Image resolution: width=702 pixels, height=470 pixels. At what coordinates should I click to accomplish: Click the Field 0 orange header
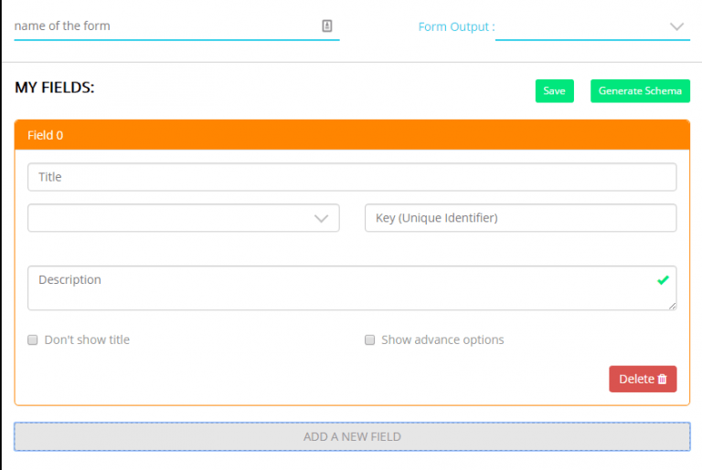(352, 135)
